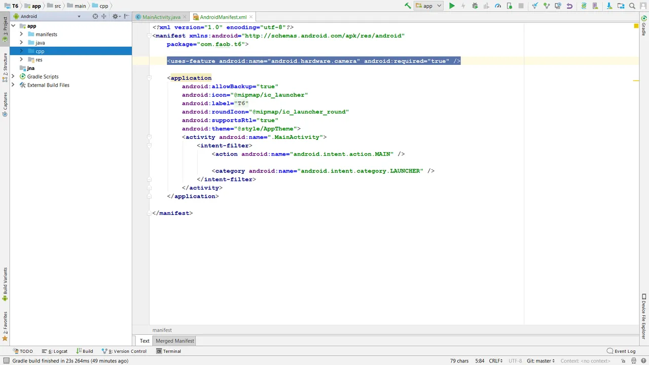Fold the activity tag in the gutter
The width and height of the screenshot is (649, 365).
tap(150, 137)
